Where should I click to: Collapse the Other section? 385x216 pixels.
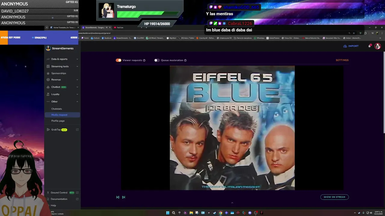click(77, 101)
